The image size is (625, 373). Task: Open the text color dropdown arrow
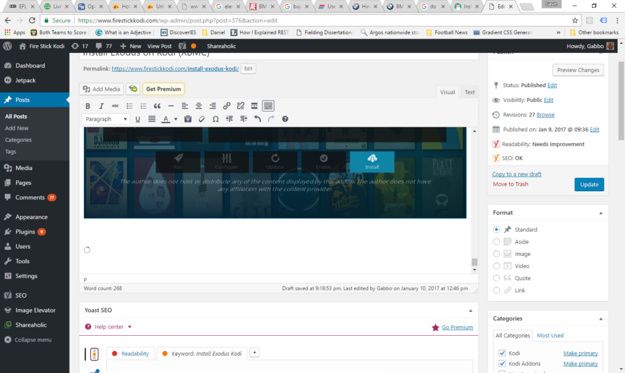tap(175, 119)
